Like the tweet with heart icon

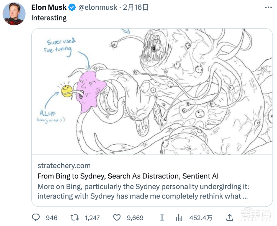coord(117,218)
